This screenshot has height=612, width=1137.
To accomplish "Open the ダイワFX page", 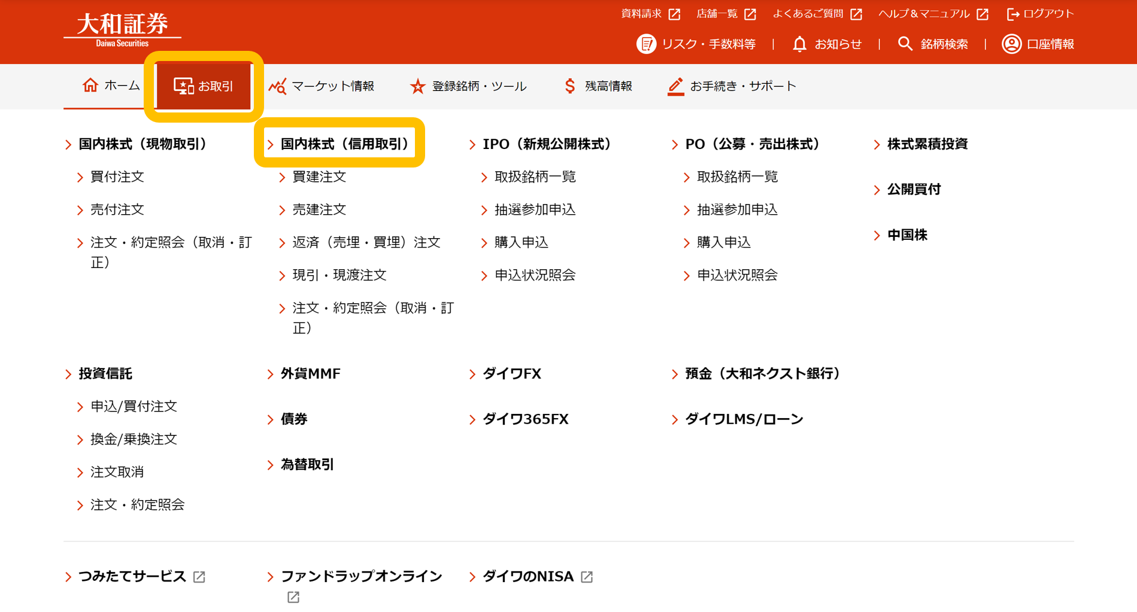I will (512, 373).
